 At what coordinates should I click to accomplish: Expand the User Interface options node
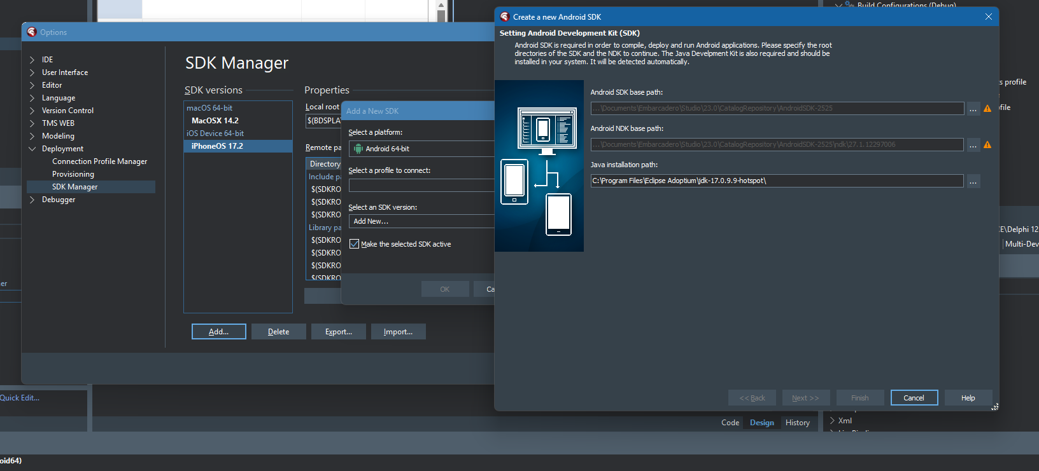32,72
